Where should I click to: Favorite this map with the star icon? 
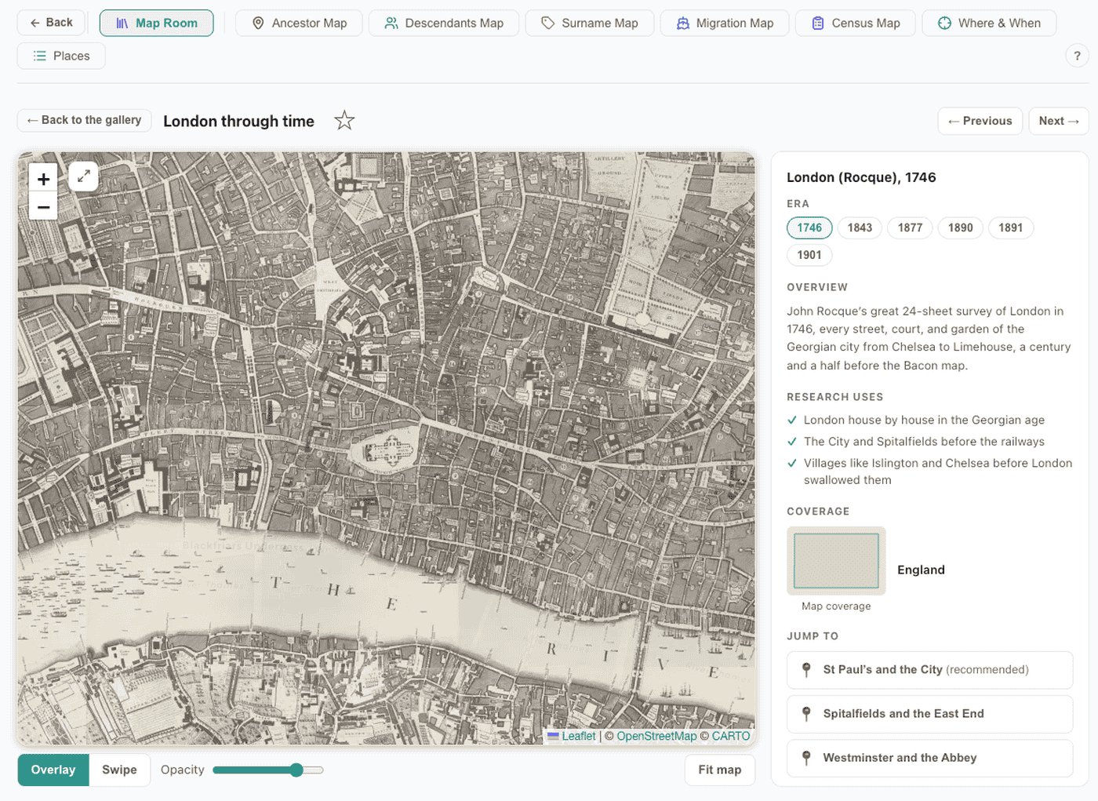344,121
